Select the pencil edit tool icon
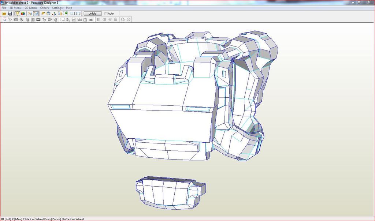This screenshot has height=221, width=375. pyautogui.click(x=43, y=14)
